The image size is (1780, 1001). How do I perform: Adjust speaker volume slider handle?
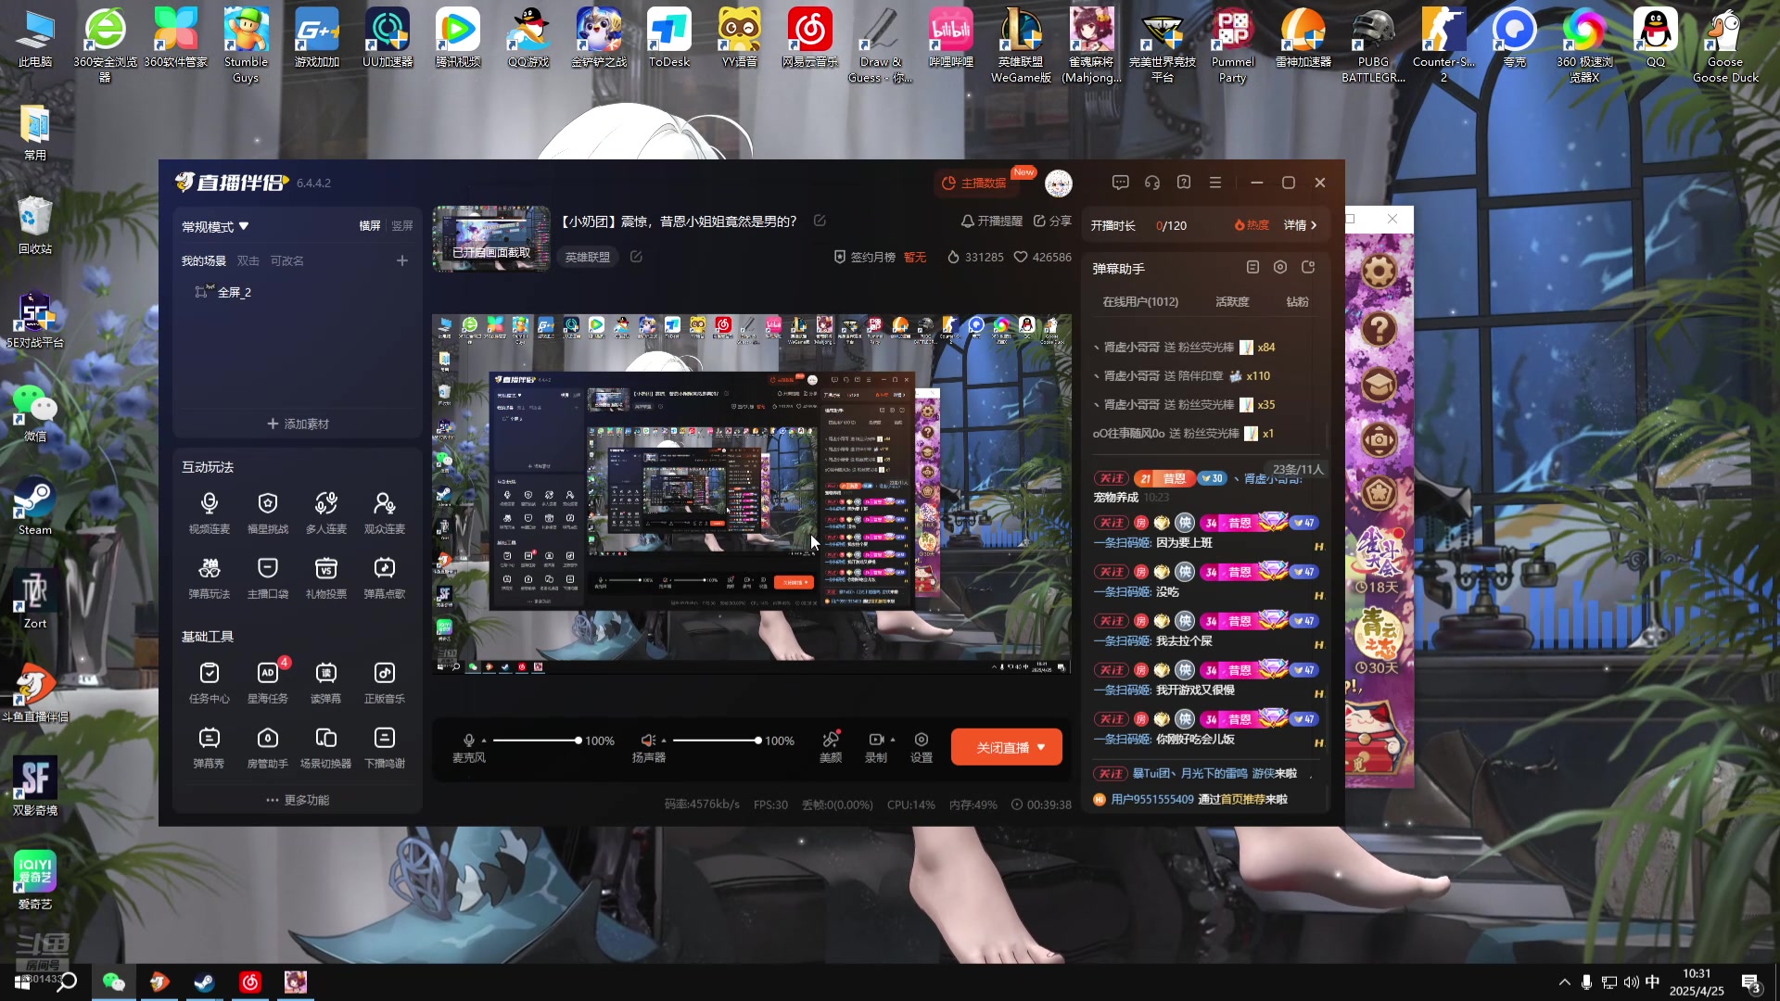click(x=758, y=741)
